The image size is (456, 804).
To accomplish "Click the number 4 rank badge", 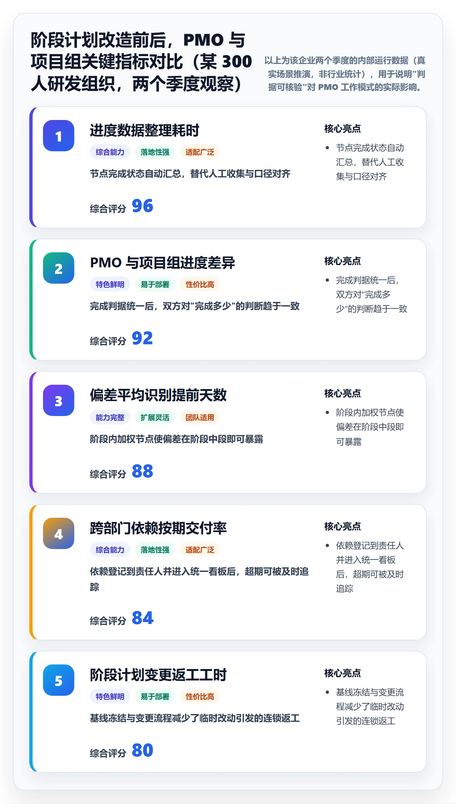I will click(x=59, y=533).
